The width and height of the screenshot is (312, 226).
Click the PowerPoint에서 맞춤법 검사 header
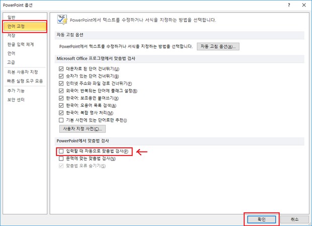click(x=83, y=141)
